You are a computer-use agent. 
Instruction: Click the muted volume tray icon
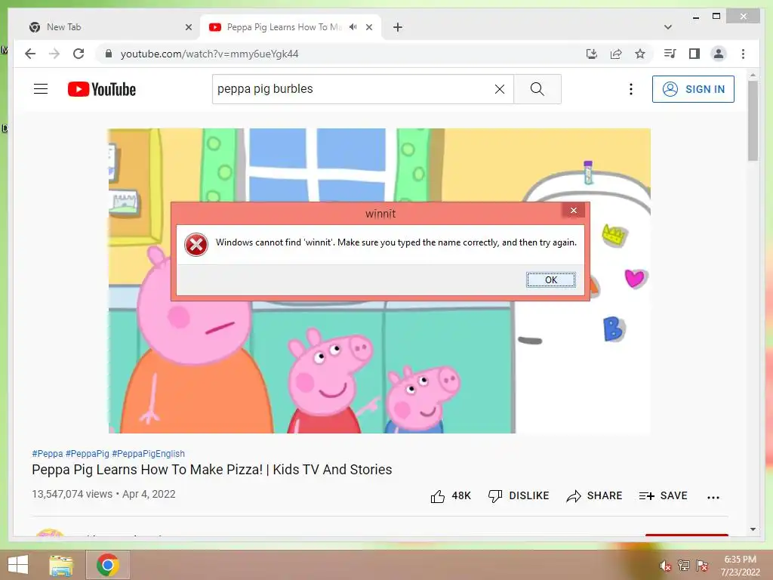[x=665, y=565]
